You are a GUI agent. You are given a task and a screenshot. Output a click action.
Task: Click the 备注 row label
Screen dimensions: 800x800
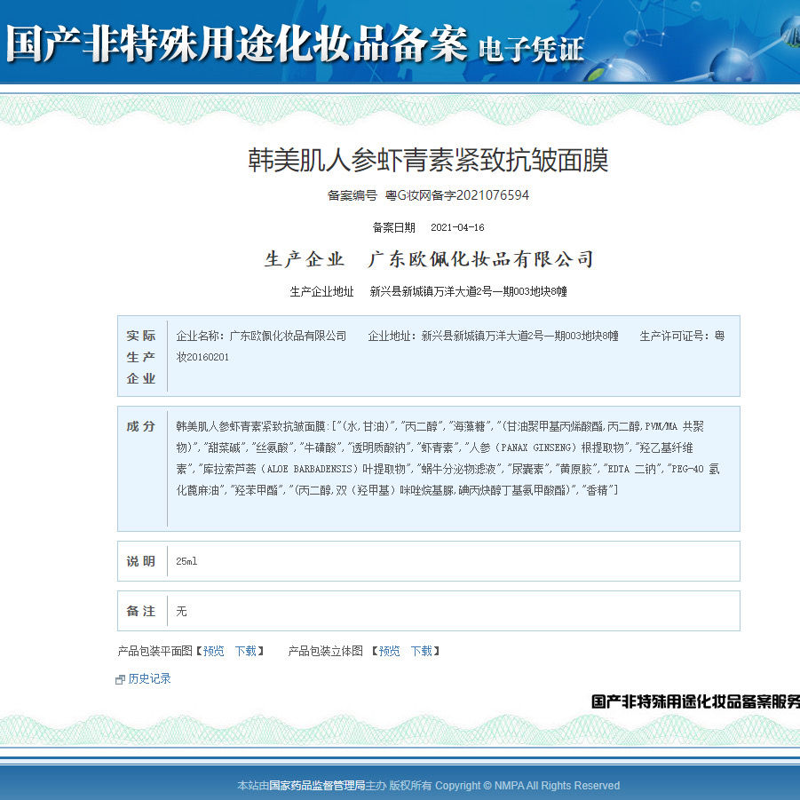click(141, 611)
